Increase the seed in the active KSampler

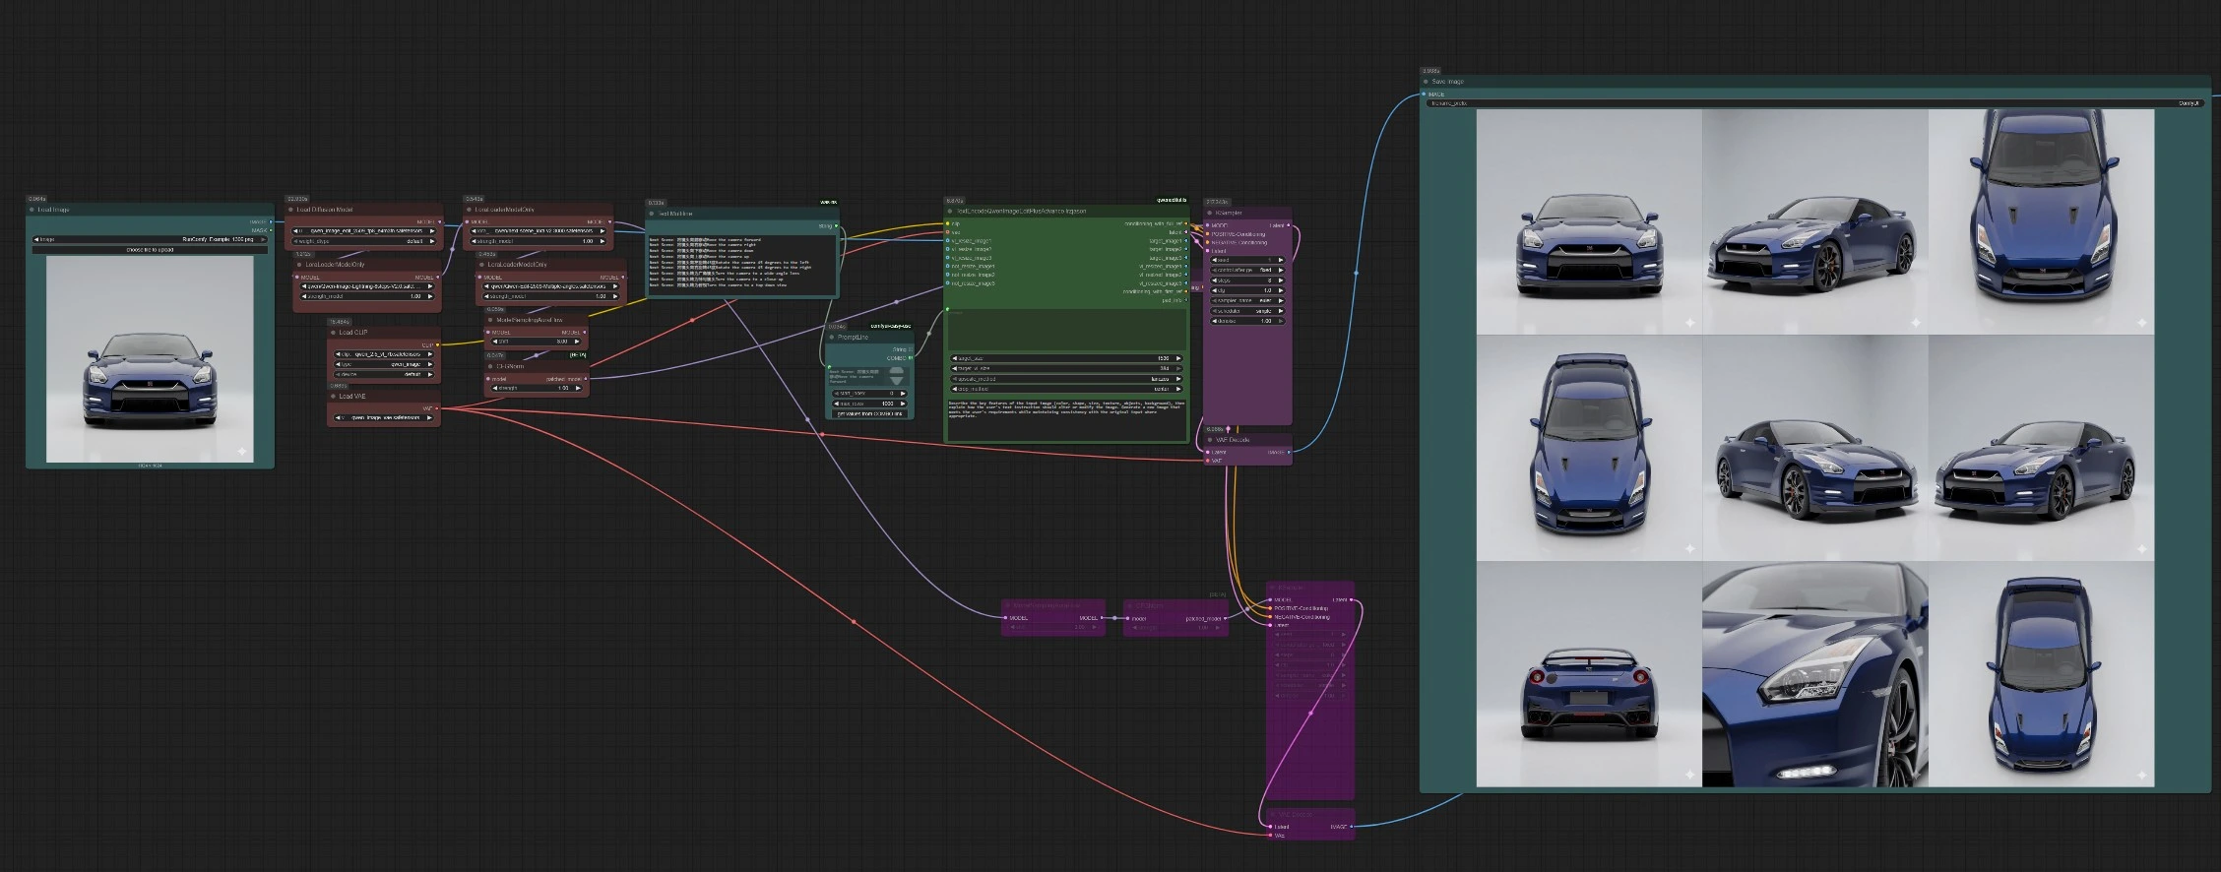click(x=1281, y=260)
